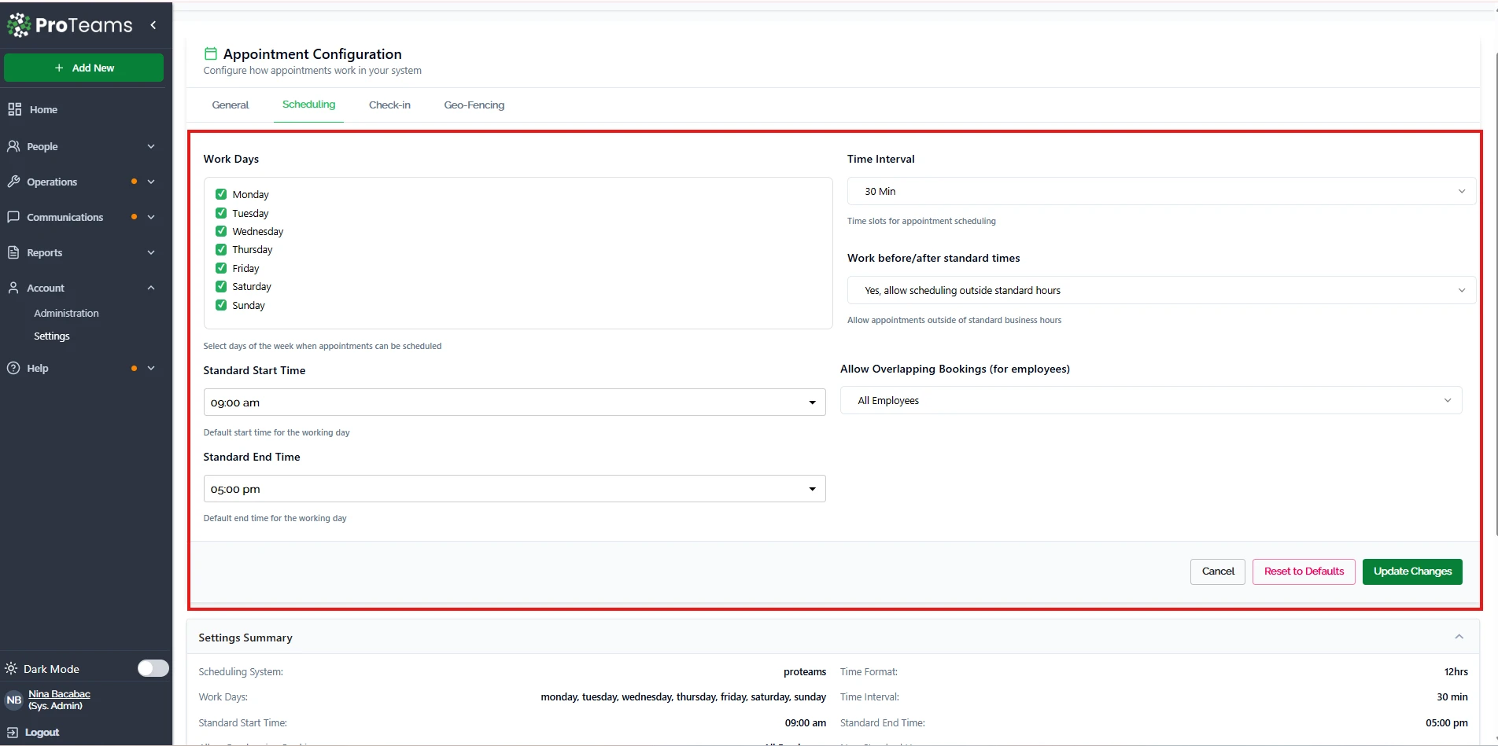
Task: Collapse sidebar with the left arrow icon
Action: pyautogui.click(x=153, y=25)
